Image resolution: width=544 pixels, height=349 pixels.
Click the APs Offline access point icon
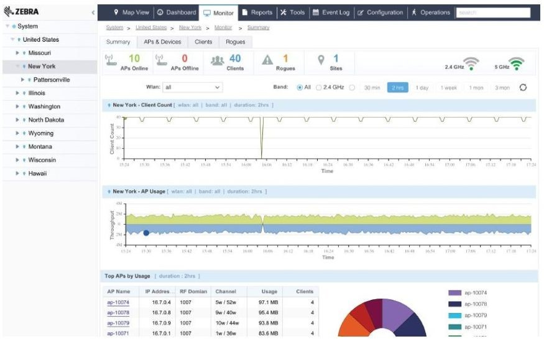tap(161, 60)
